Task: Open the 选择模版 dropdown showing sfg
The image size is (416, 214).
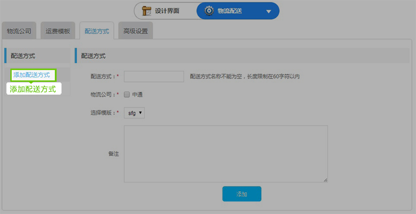Action: [x=134, y=113]
